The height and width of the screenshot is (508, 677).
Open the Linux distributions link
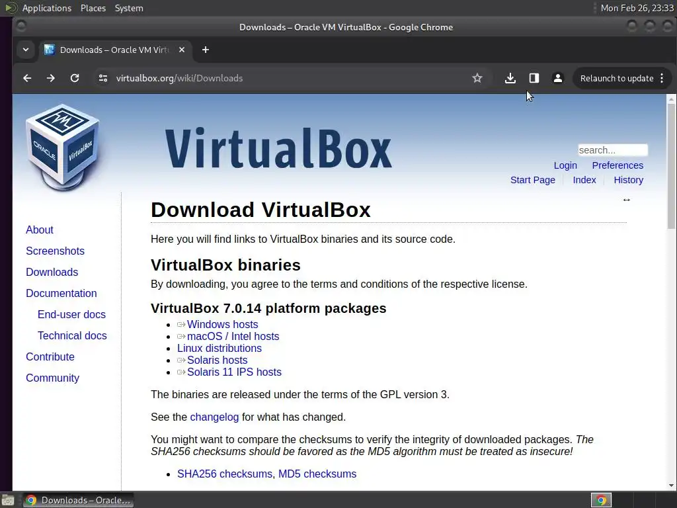(x=219, y=348)
